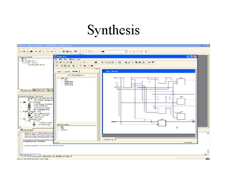Viewport: 227px width, 170px height.
Task: Select Snapshot View tab in Project Navigator
Action: 39,90
